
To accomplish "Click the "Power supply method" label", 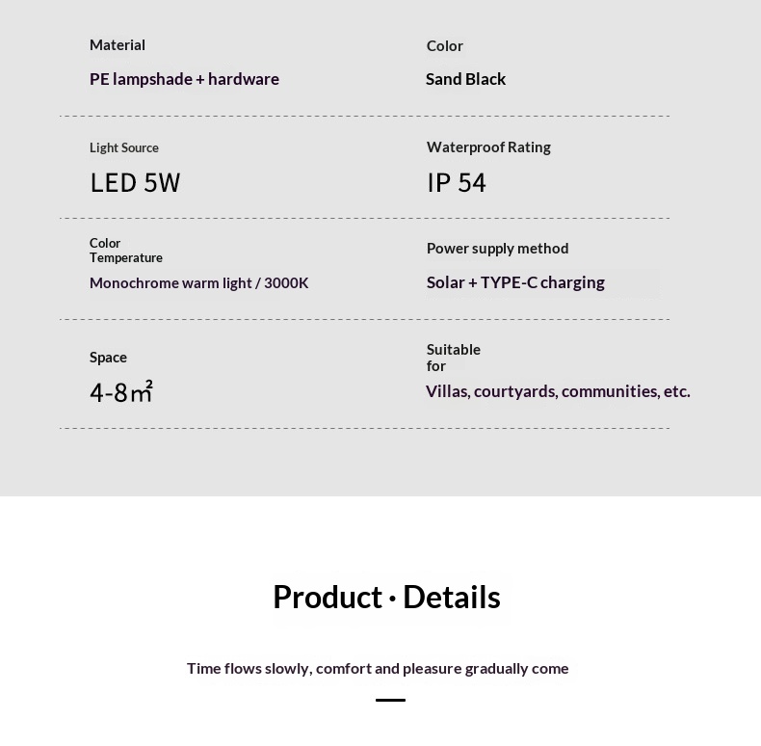I will click(497, 249).
